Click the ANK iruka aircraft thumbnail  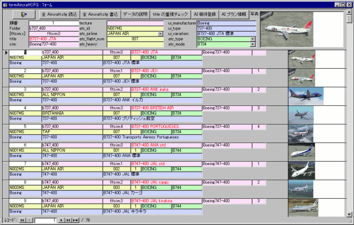[x=306, y=95]
